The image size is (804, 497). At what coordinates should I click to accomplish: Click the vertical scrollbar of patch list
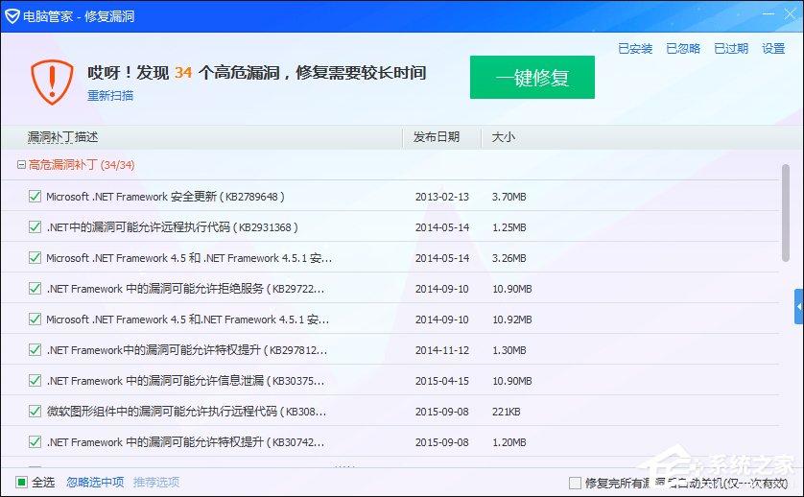[787, 211]
